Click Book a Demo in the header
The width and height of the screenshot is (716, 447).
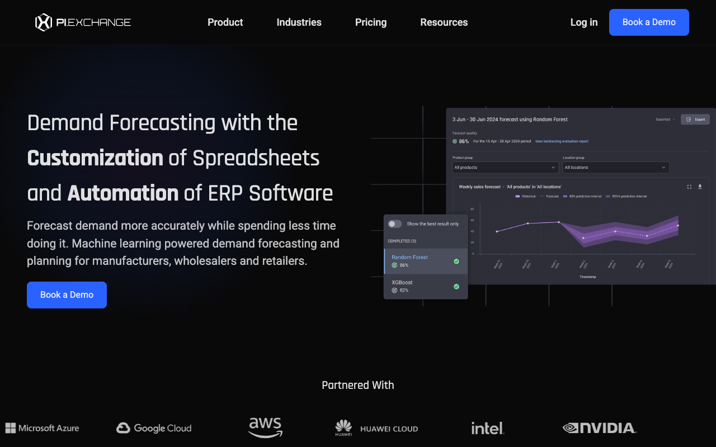[649, 22]
